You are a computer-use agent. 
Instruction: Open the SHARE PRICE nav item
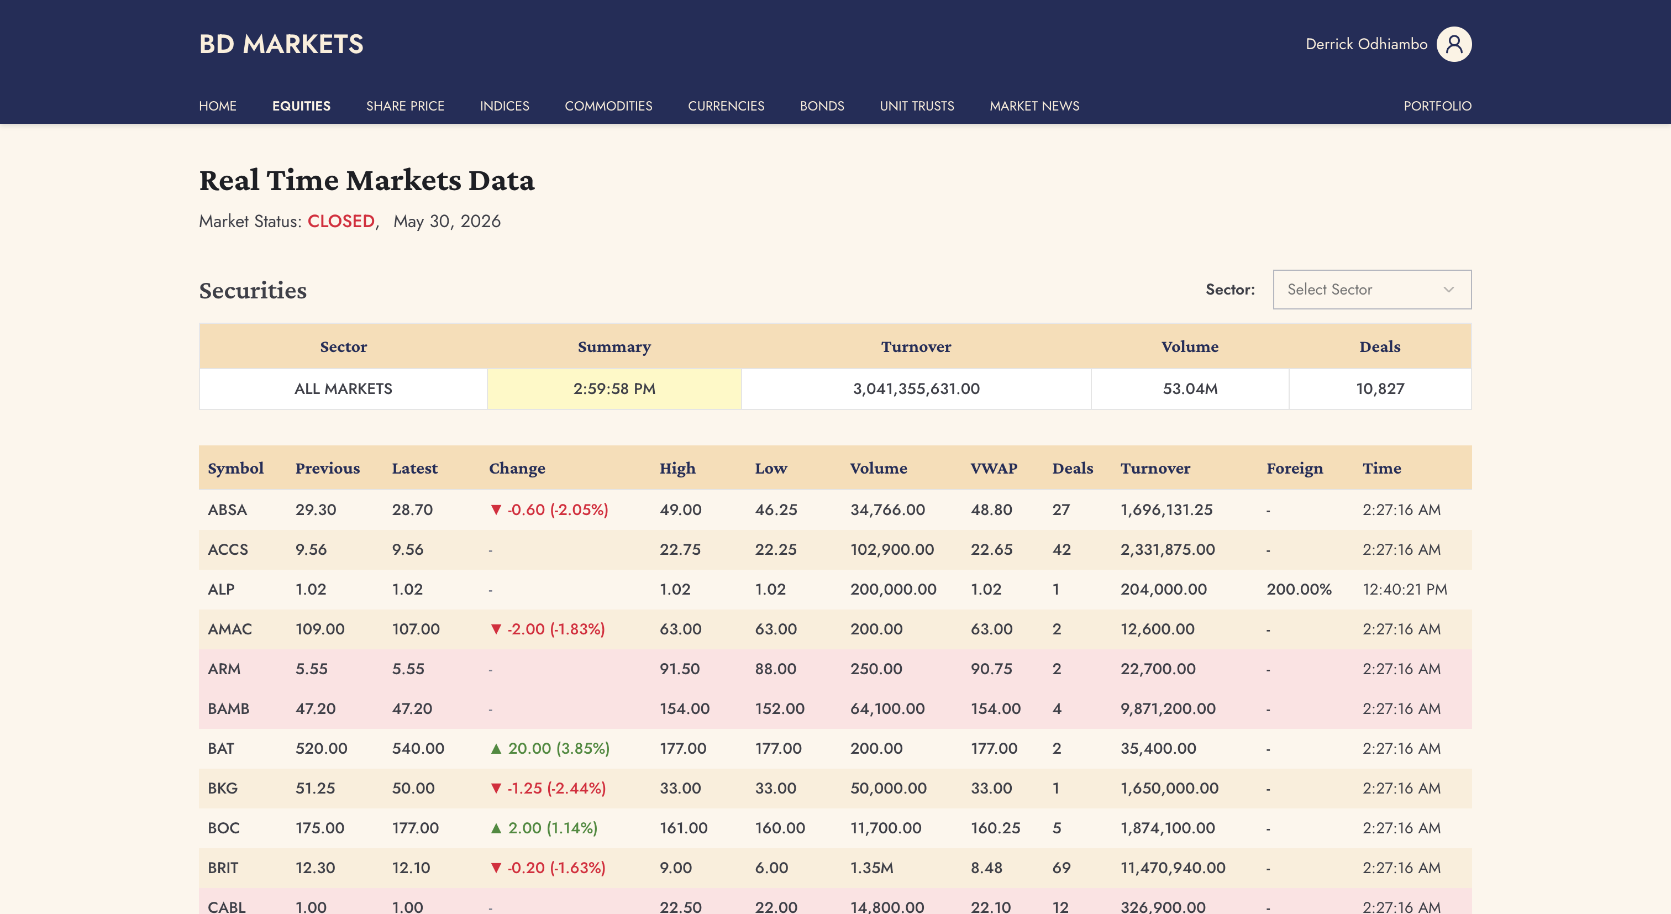[405, 106]
